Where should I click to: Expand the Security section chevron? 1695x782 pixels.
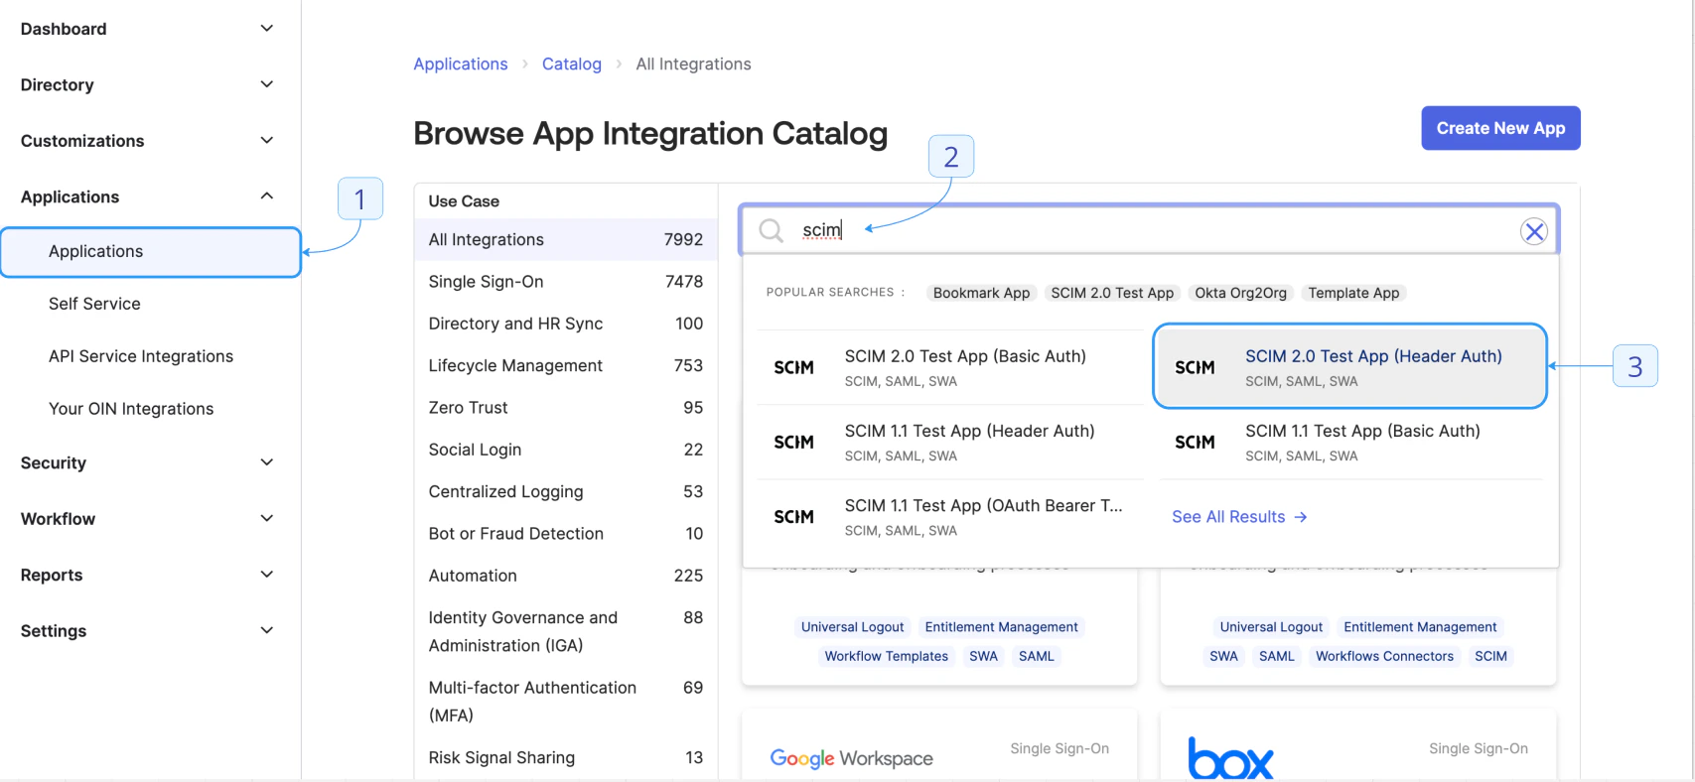266,462
